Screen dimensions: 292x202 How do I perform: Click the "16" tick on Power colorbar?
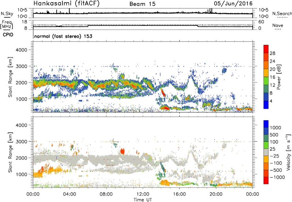pos(272,77)
